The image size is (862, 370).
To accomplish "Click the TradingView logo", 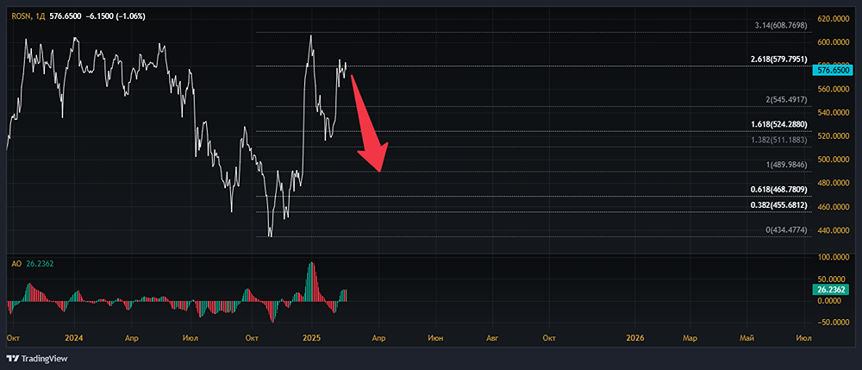I will 36,358.
